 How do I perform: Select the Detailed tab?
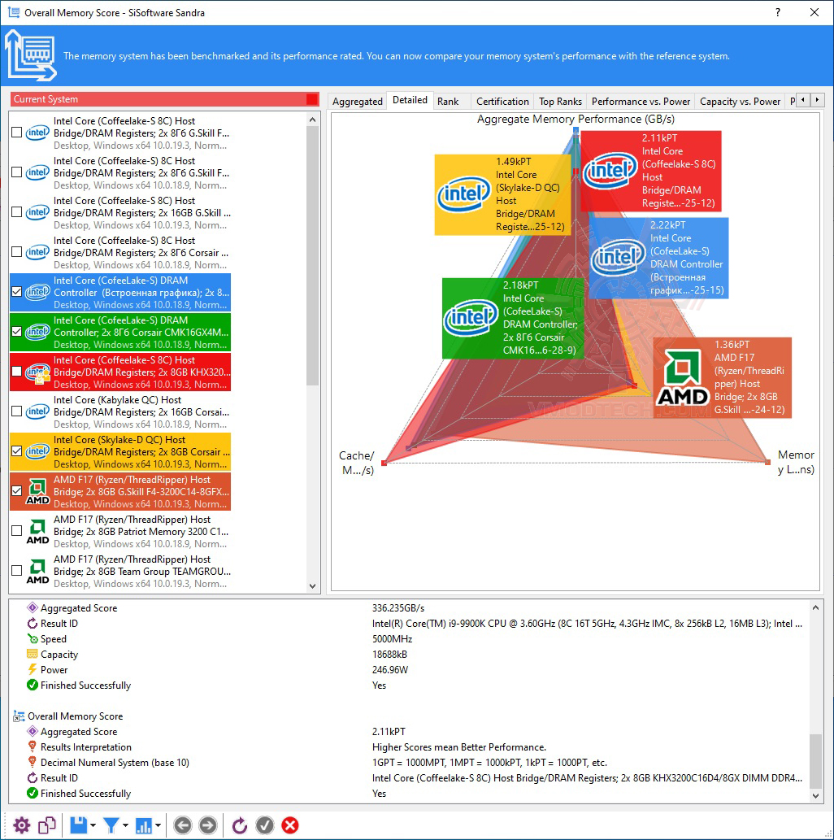tap(410, 100)
